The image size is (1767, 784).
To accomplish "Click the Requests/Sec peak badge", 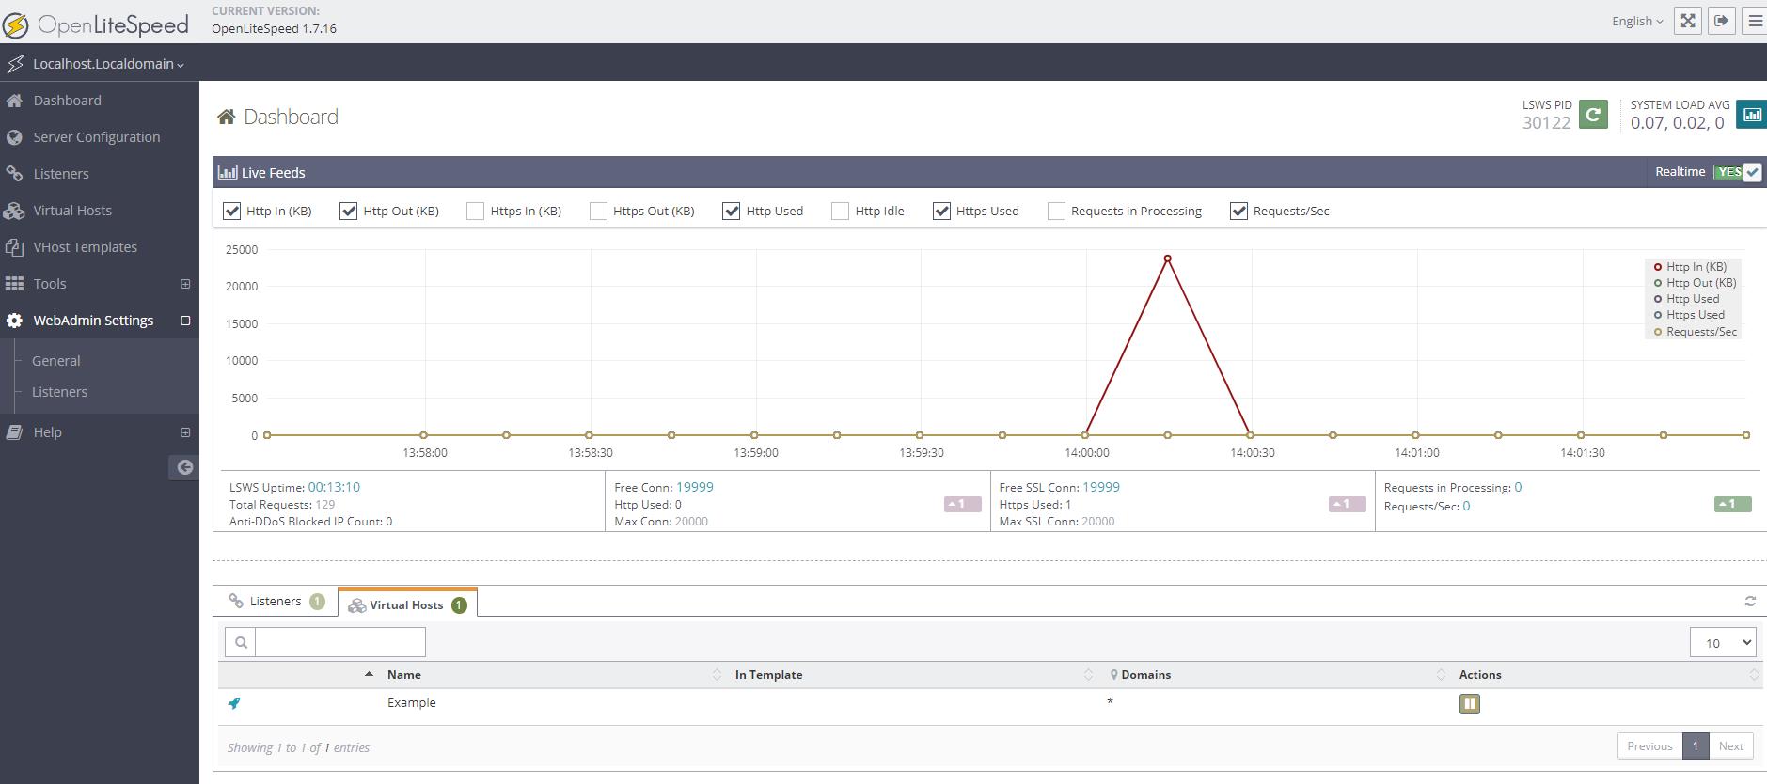I will (x=1732, y=505).
